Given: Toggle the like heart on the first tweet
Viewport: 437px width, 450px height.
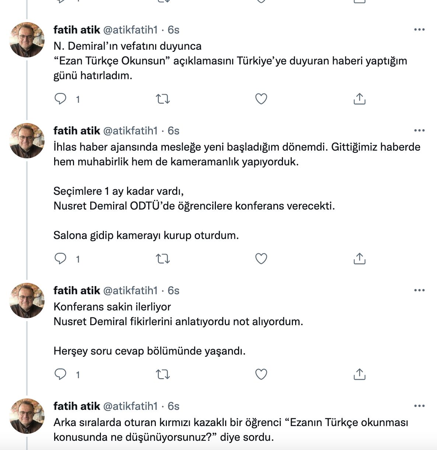Looking at the screenshot, I should [x=261, y=99].
